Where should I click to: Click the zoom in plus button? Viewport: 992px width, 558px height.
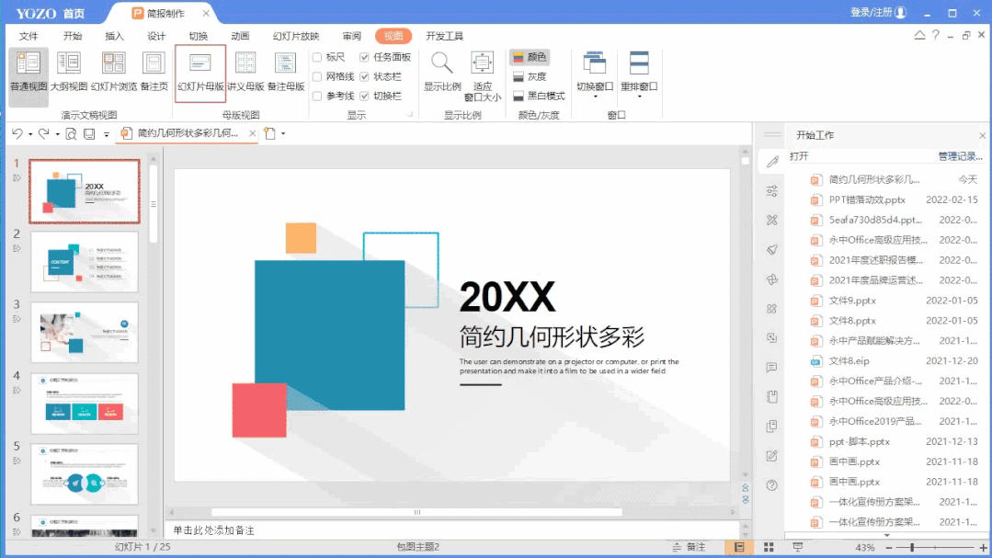click(x=983, y=547)
